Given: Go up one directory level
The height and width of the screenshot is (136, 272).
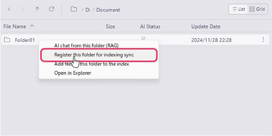Looking at the screenshot, I should [37, 10].
